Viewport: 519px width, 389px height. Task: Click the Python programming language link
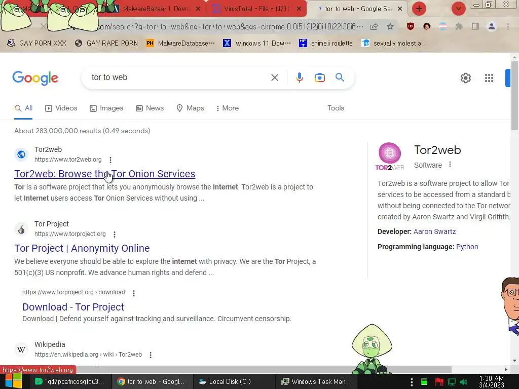(x=467, y=247)
